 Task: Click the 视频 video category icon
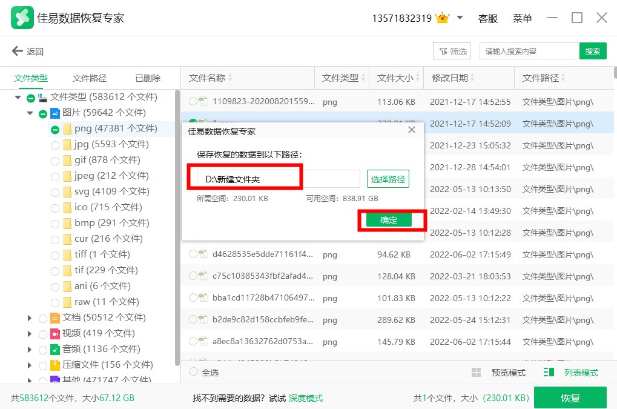click(55, 334)
